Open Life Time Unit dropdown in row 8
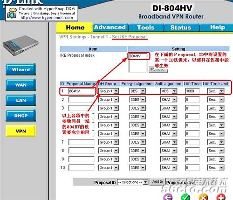 click(x=216, y=151)
